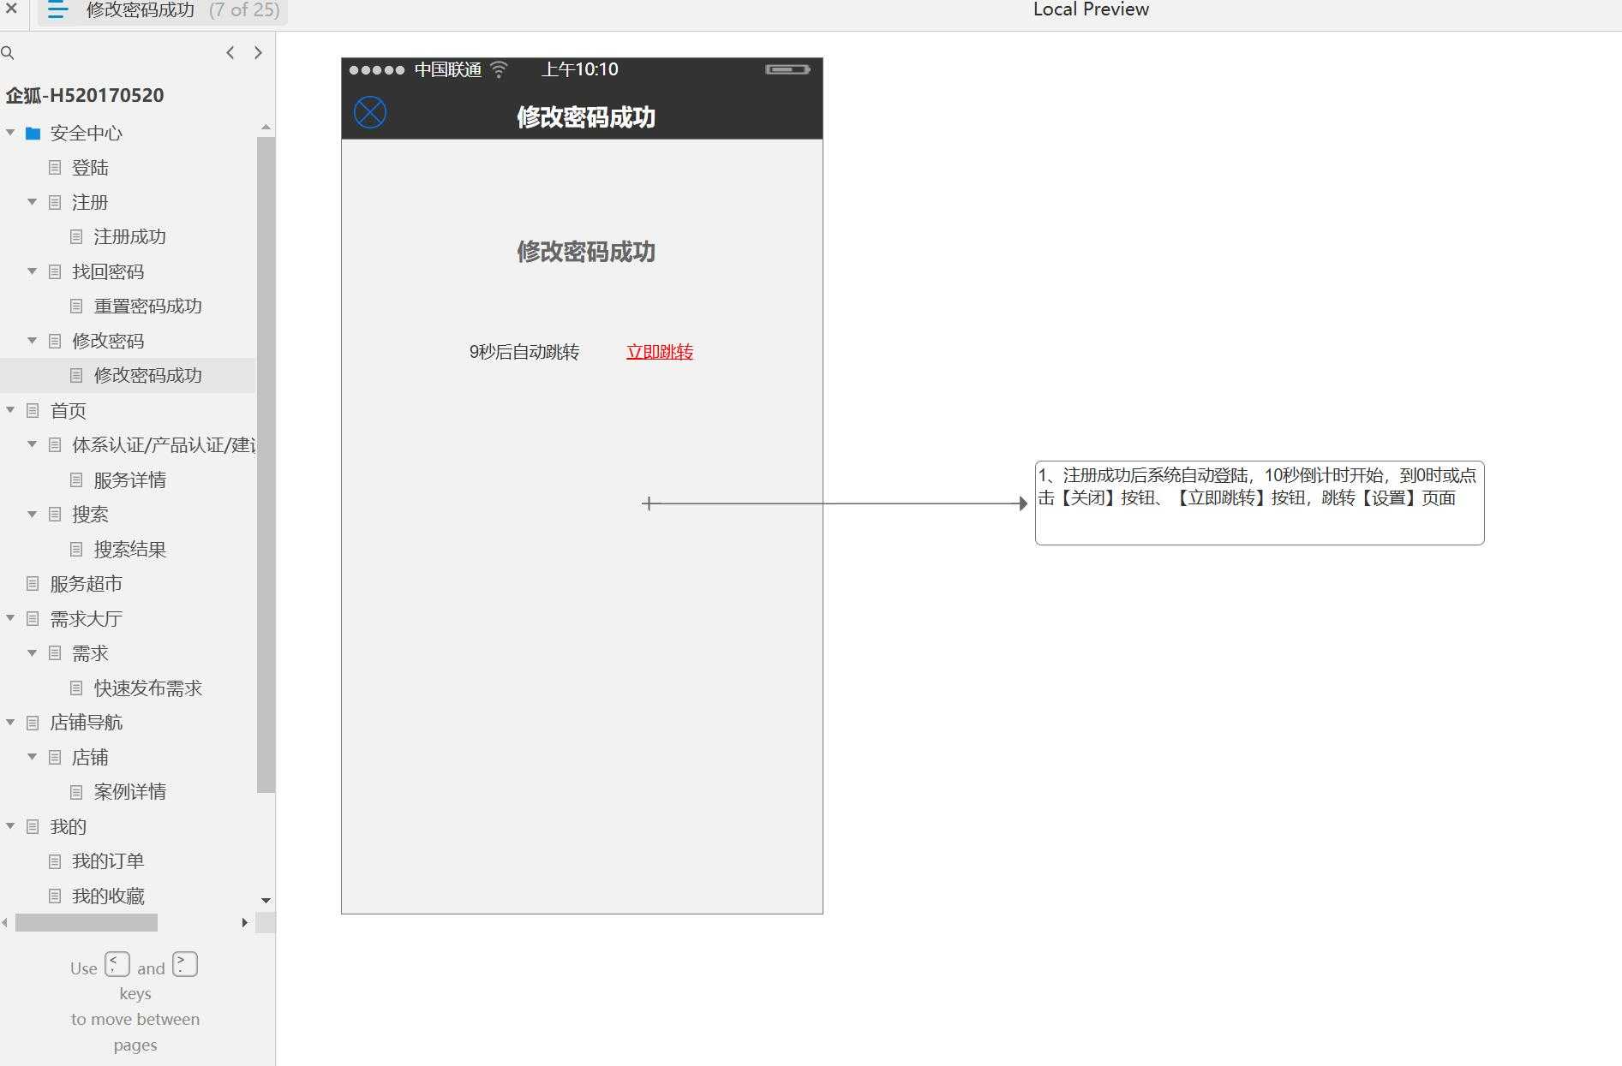Advance to the next page with the right arrow
Viewport: 1622px width, 1066px height.
pyautogui.click(x=259, y=52)
